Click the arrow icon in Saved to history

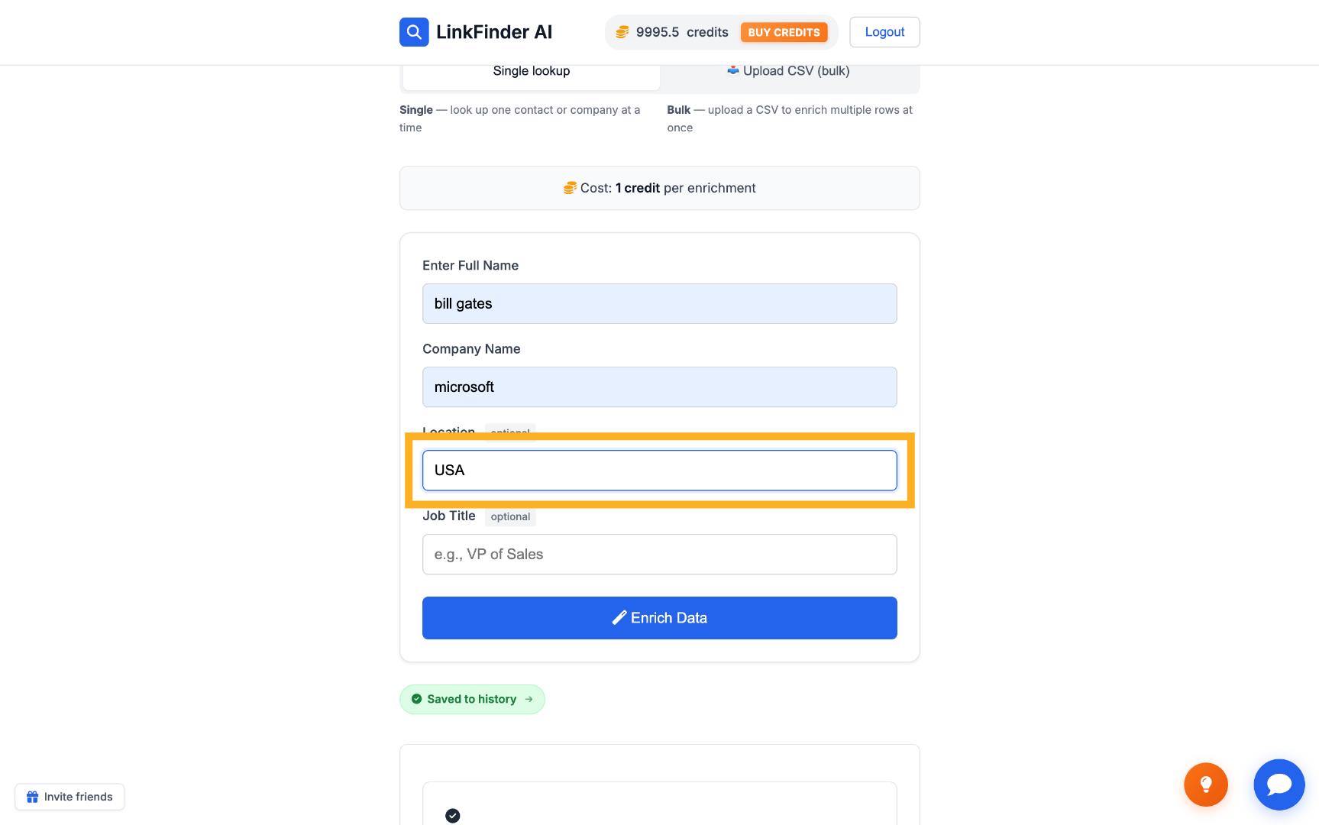pyautogui.click(x=529, y=699)
